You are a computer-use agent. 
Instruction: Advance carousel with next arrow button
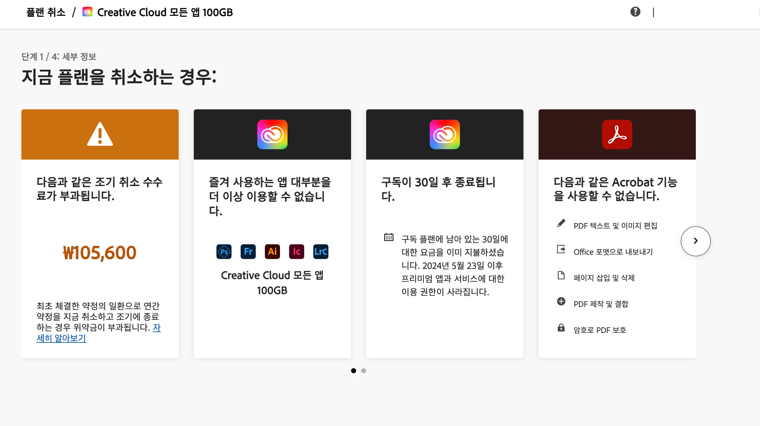point(696,241)
